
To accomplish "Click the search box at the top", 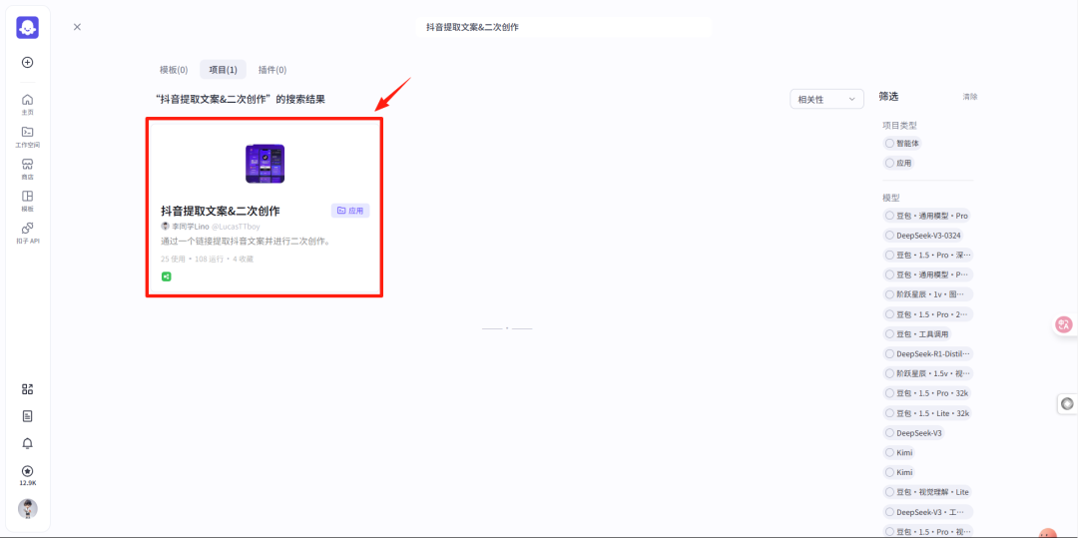I will click(x=563, y=27).
